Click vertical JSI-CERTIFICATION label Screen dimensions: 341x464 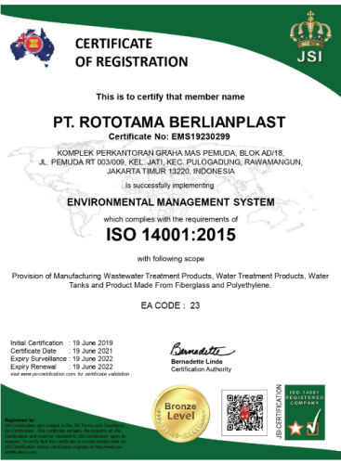pos(279,411)
